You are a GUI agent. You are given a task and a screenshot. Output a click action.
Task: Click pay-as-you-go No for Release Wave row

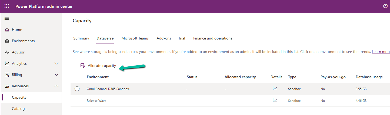click(323, 101)
